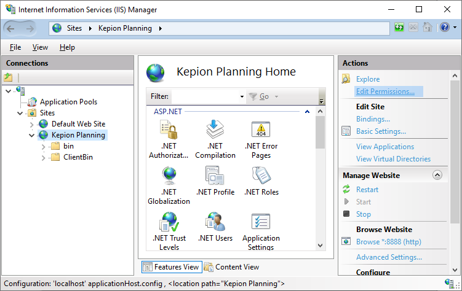Open the Filter dropdown arrow
The image size is (462, 291).
click(x=242, y=97)
